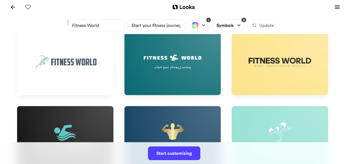Select the white yoga pose symbol

(280, 132)
